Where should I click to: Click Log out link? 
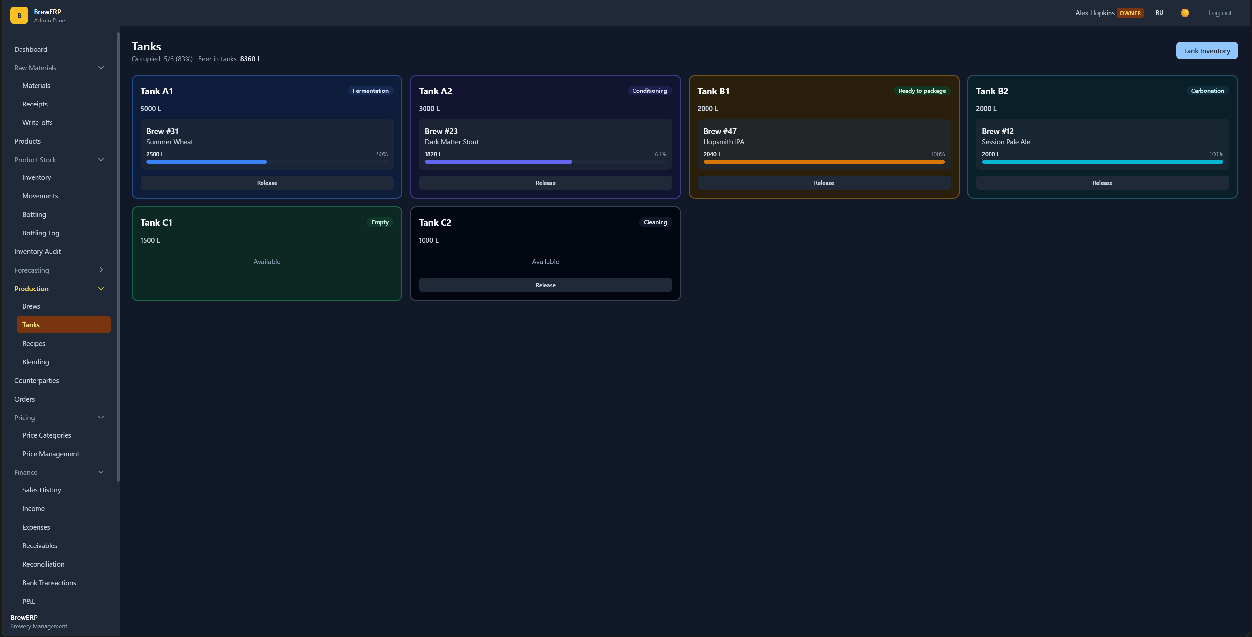[x=1220, y=13]
